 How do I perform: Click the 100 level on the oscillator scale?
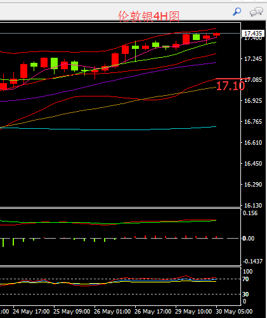(x=247, y=272)
